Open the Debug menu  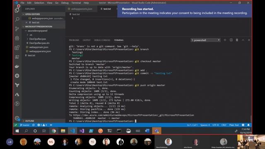pos(65,3)
